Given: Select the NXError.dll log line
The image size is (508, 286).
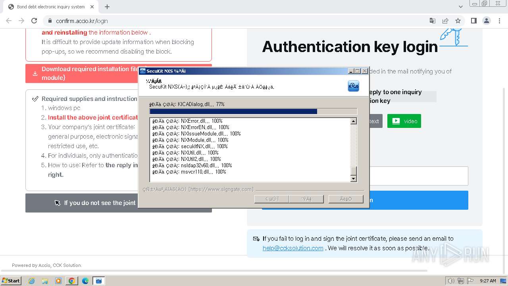Looking at the screenshot, I should click(x=187, y=121).
